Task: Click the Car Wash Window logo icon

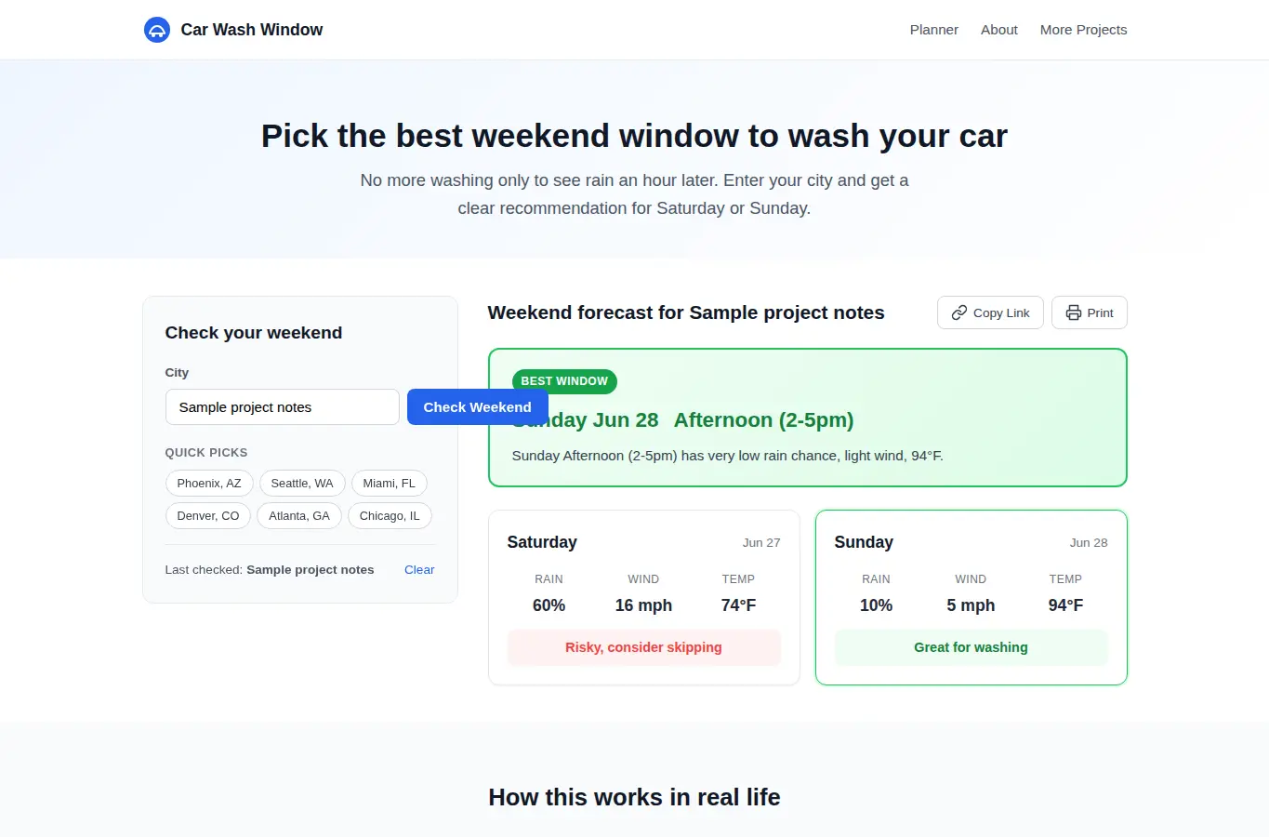Action: (x=157, y=30)
